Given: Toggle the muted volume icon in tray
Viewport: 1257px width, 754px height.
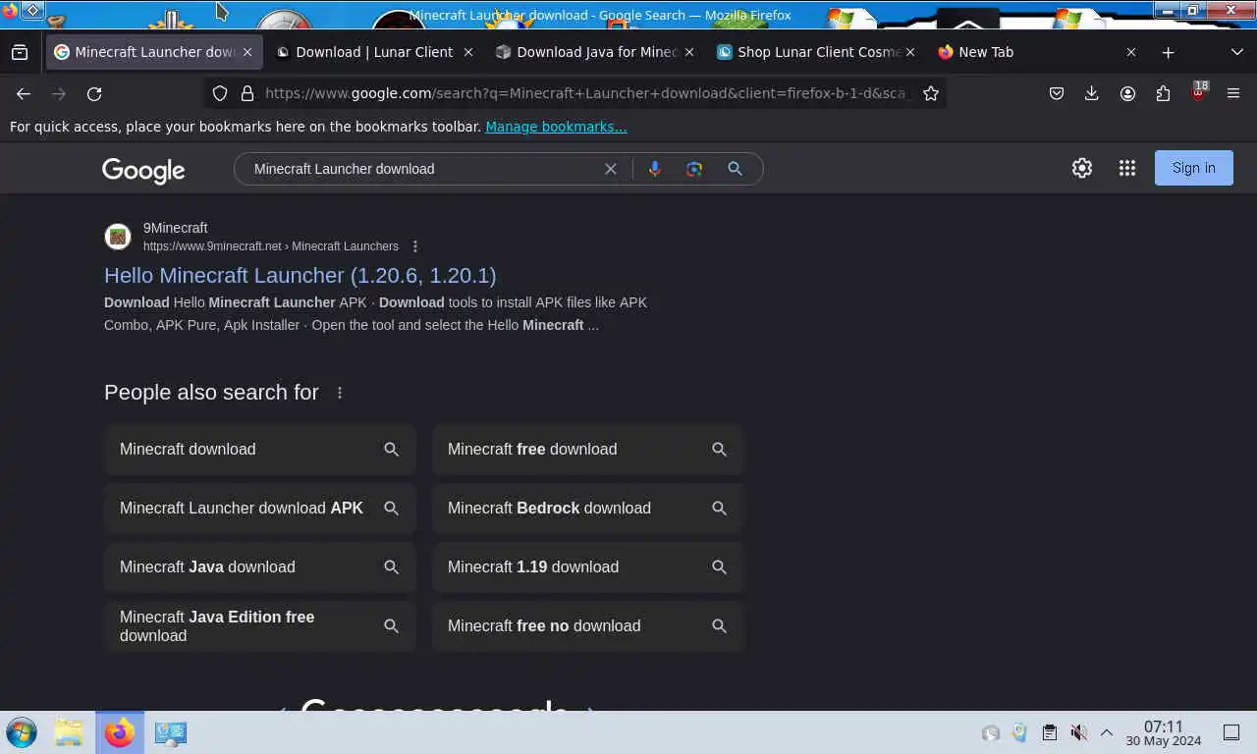Looking at the screenshot, I should click(1078, 732).
